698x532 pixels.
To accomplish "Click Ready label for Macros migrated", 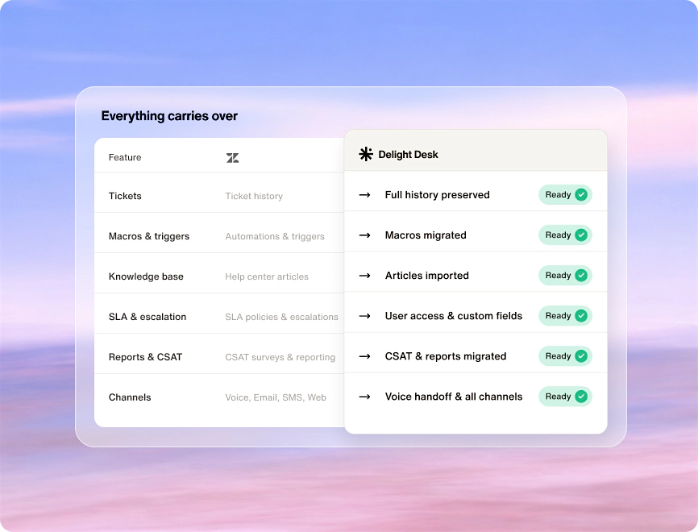I will 558,235.
